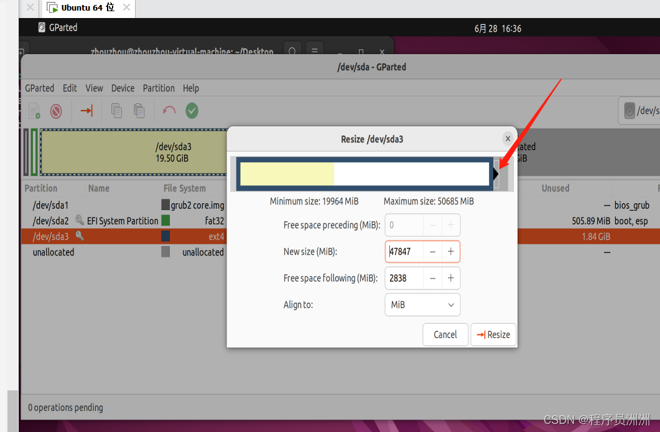Click the Delete partition toolbar icon
This screenshot has width=660, height=432.
click(x=56, y=111)
